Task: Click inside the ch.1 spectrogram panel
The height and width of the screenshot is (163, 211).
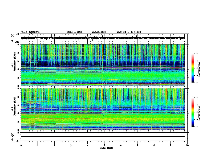Action: click(103, 65)
